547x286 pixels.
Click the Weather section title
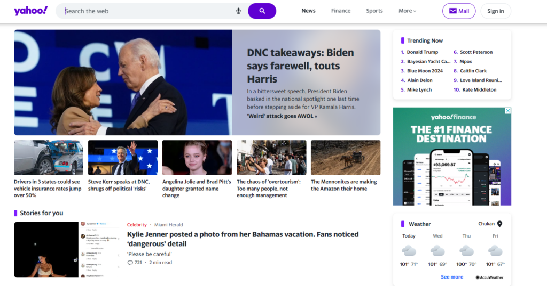(420, 224)
